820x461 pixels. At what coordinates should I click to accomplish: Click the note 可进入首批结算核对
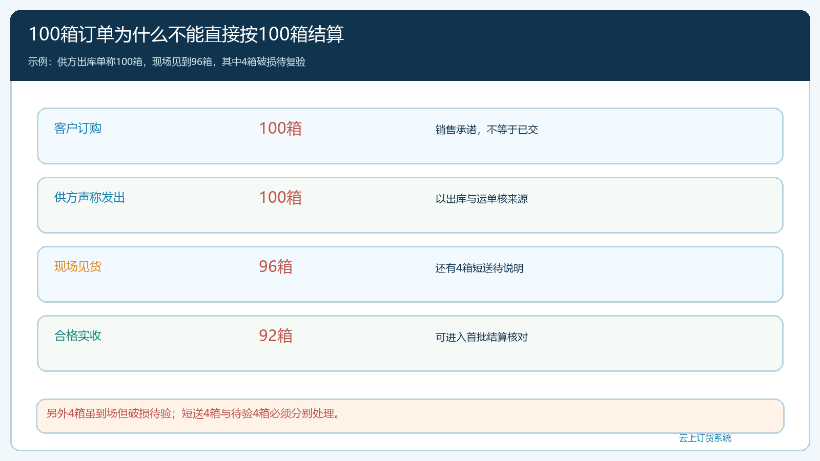click(482, 337)
